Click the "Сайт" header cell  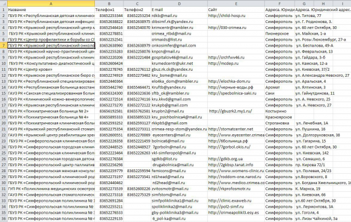point(236,10)
